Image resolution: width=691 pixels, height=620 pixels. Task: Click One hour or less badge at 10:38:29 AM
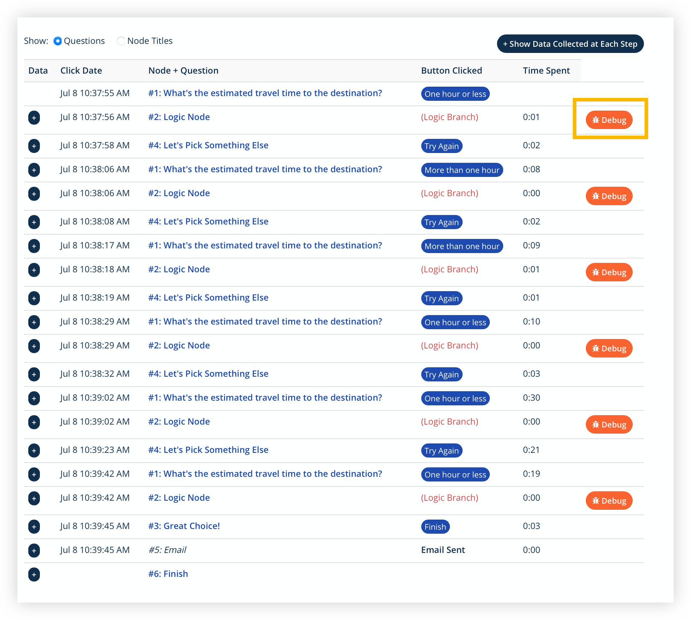click(455, 322)
